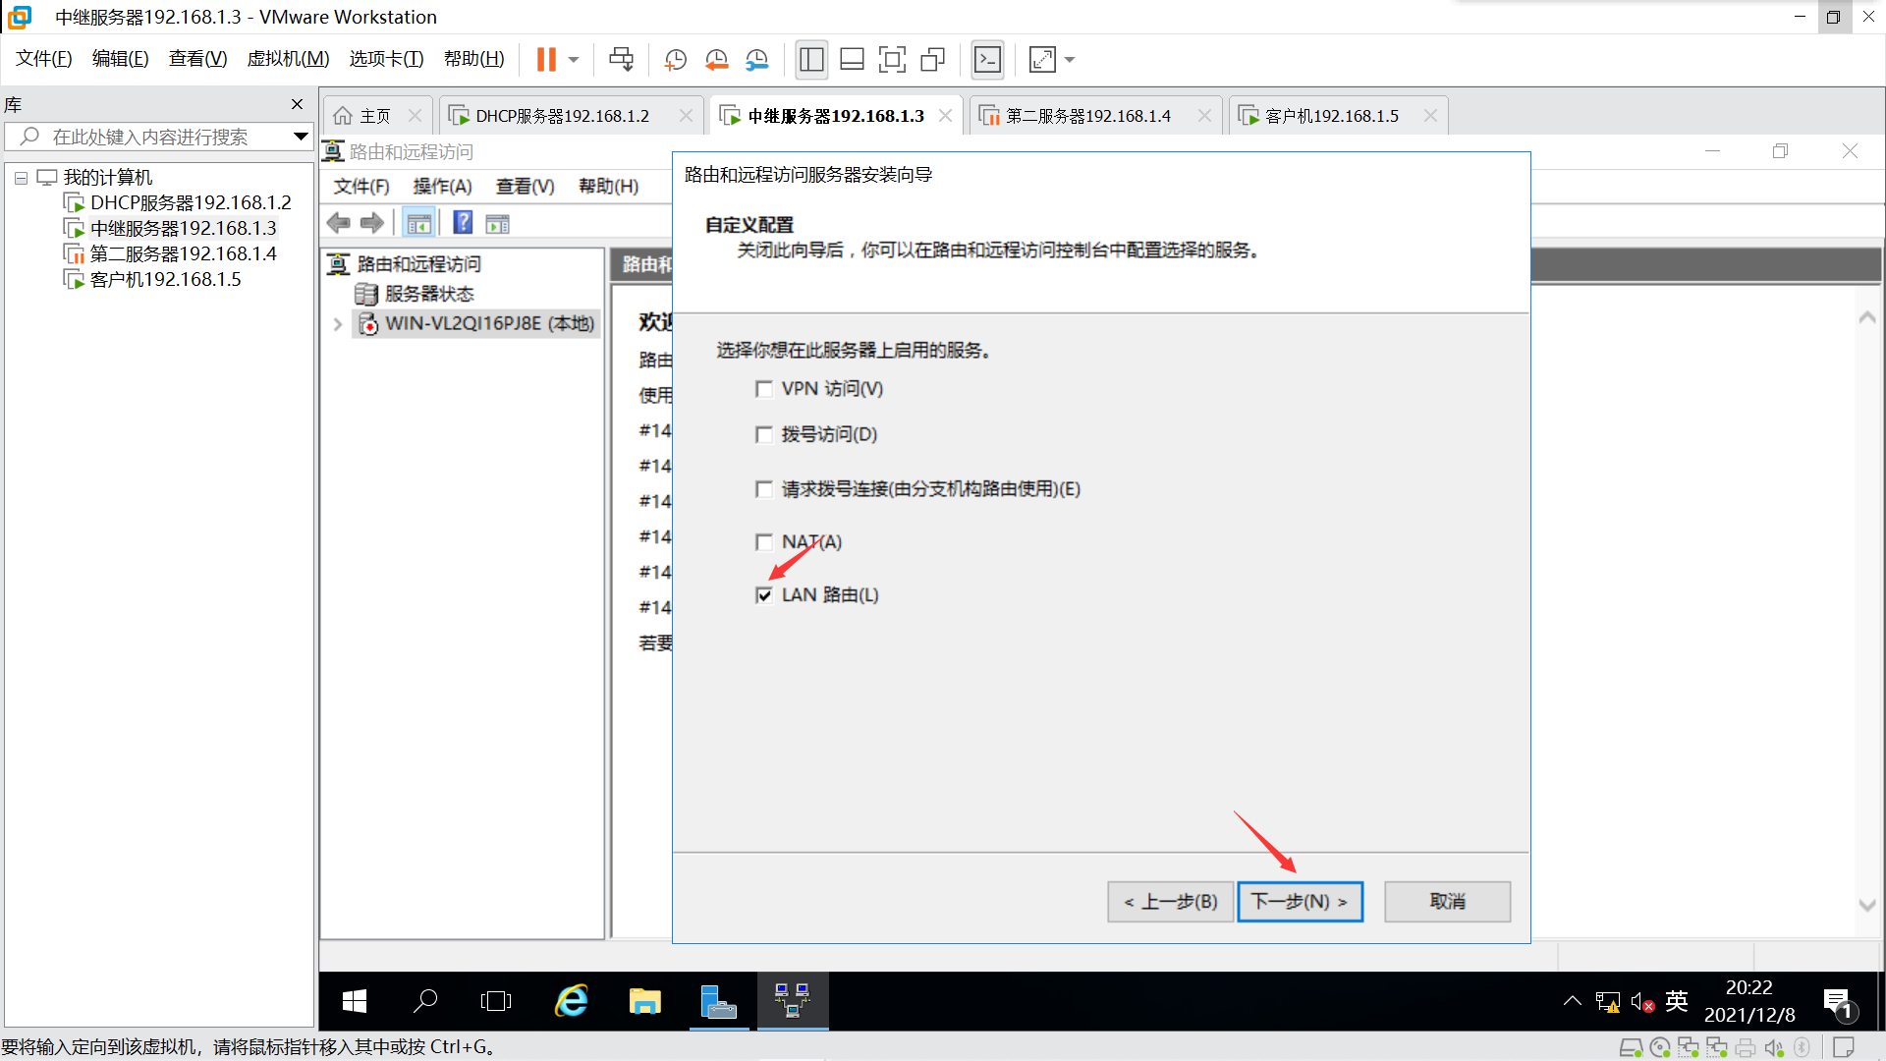Collapse the 我的计算机 tree node
This screenshot has width=1886, height=1061.
(x=21, y=178)
